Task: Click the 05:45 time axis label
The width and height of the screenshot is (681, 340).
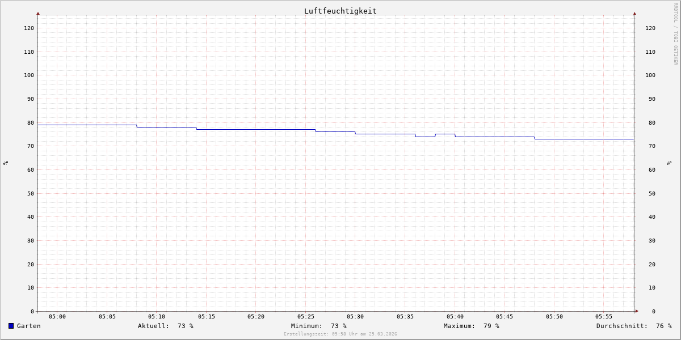Action: pos(504,316)
